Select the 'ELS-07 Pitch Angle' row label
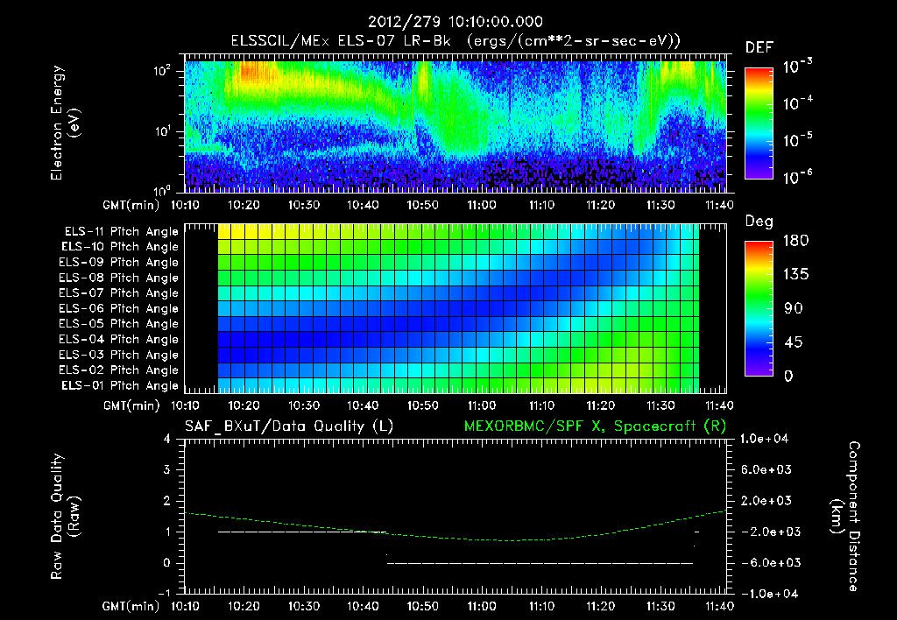This screenshot has height=620, width=897. point(119,292)
